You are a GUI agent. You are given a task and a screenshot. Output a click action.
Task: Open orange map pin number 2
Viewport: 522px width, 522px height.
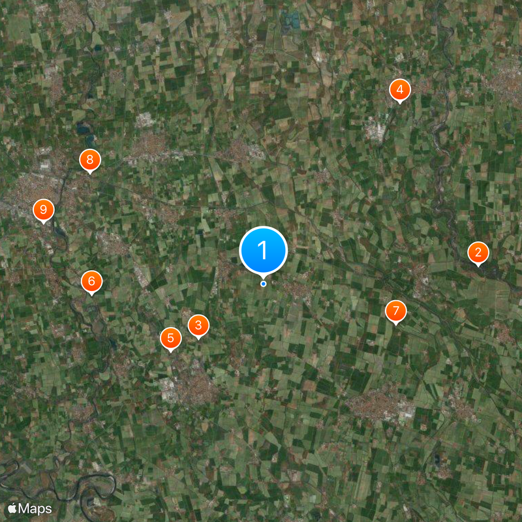click(478, 253)
